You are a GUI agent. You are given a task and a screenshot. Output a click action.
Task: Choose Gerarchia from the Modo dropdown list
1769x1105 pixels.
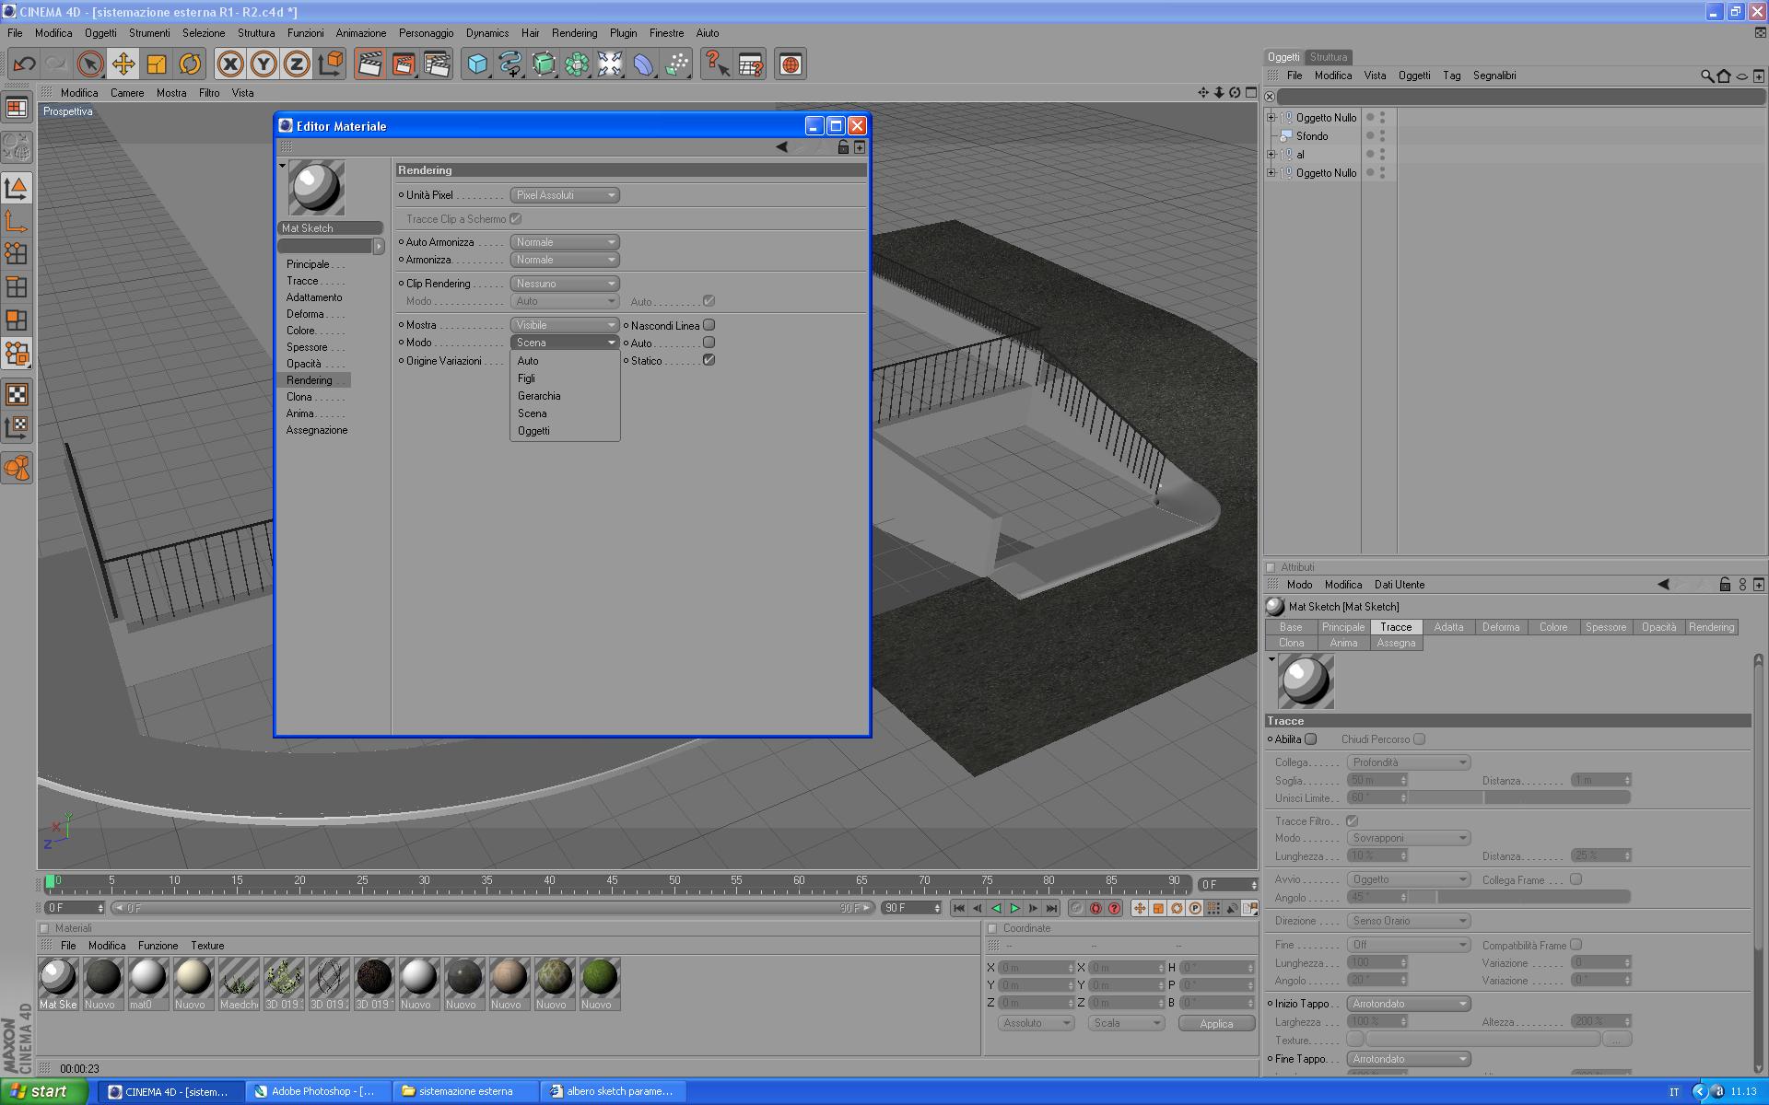tap(539, 396)
